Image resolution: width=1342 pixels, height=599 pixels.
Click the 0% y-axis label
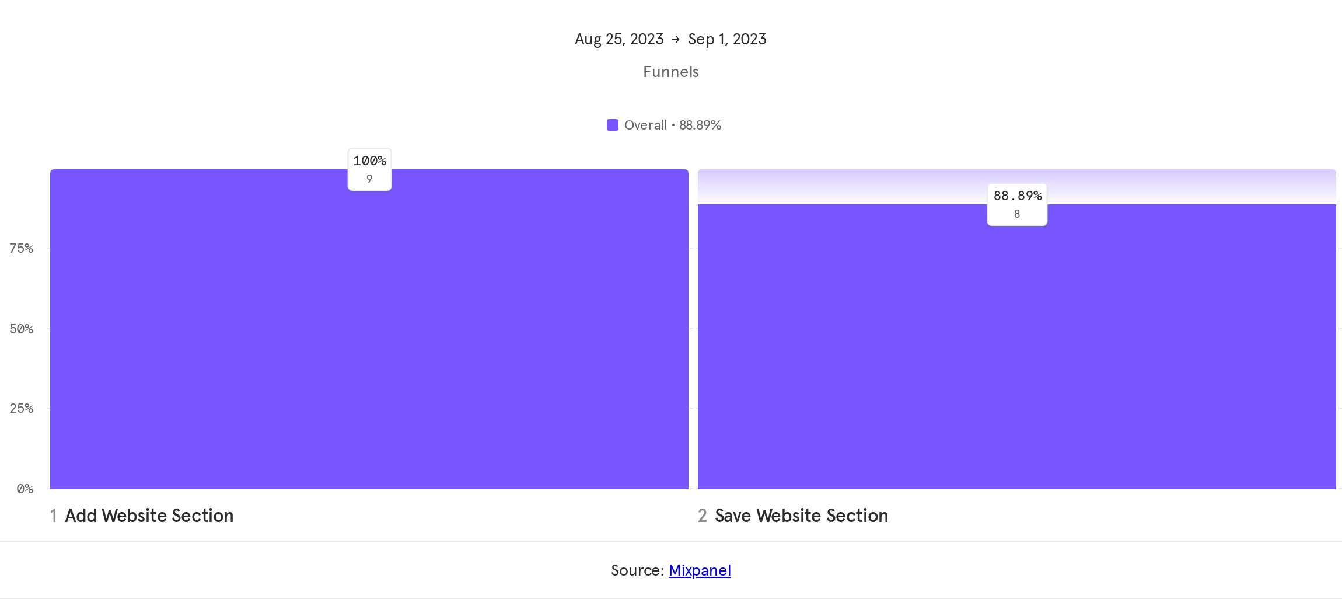coord(25,489)
